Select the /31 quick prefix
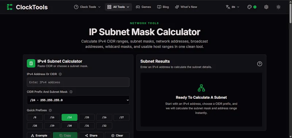Viewport: 292px width, 138px height. coord(87,126)
